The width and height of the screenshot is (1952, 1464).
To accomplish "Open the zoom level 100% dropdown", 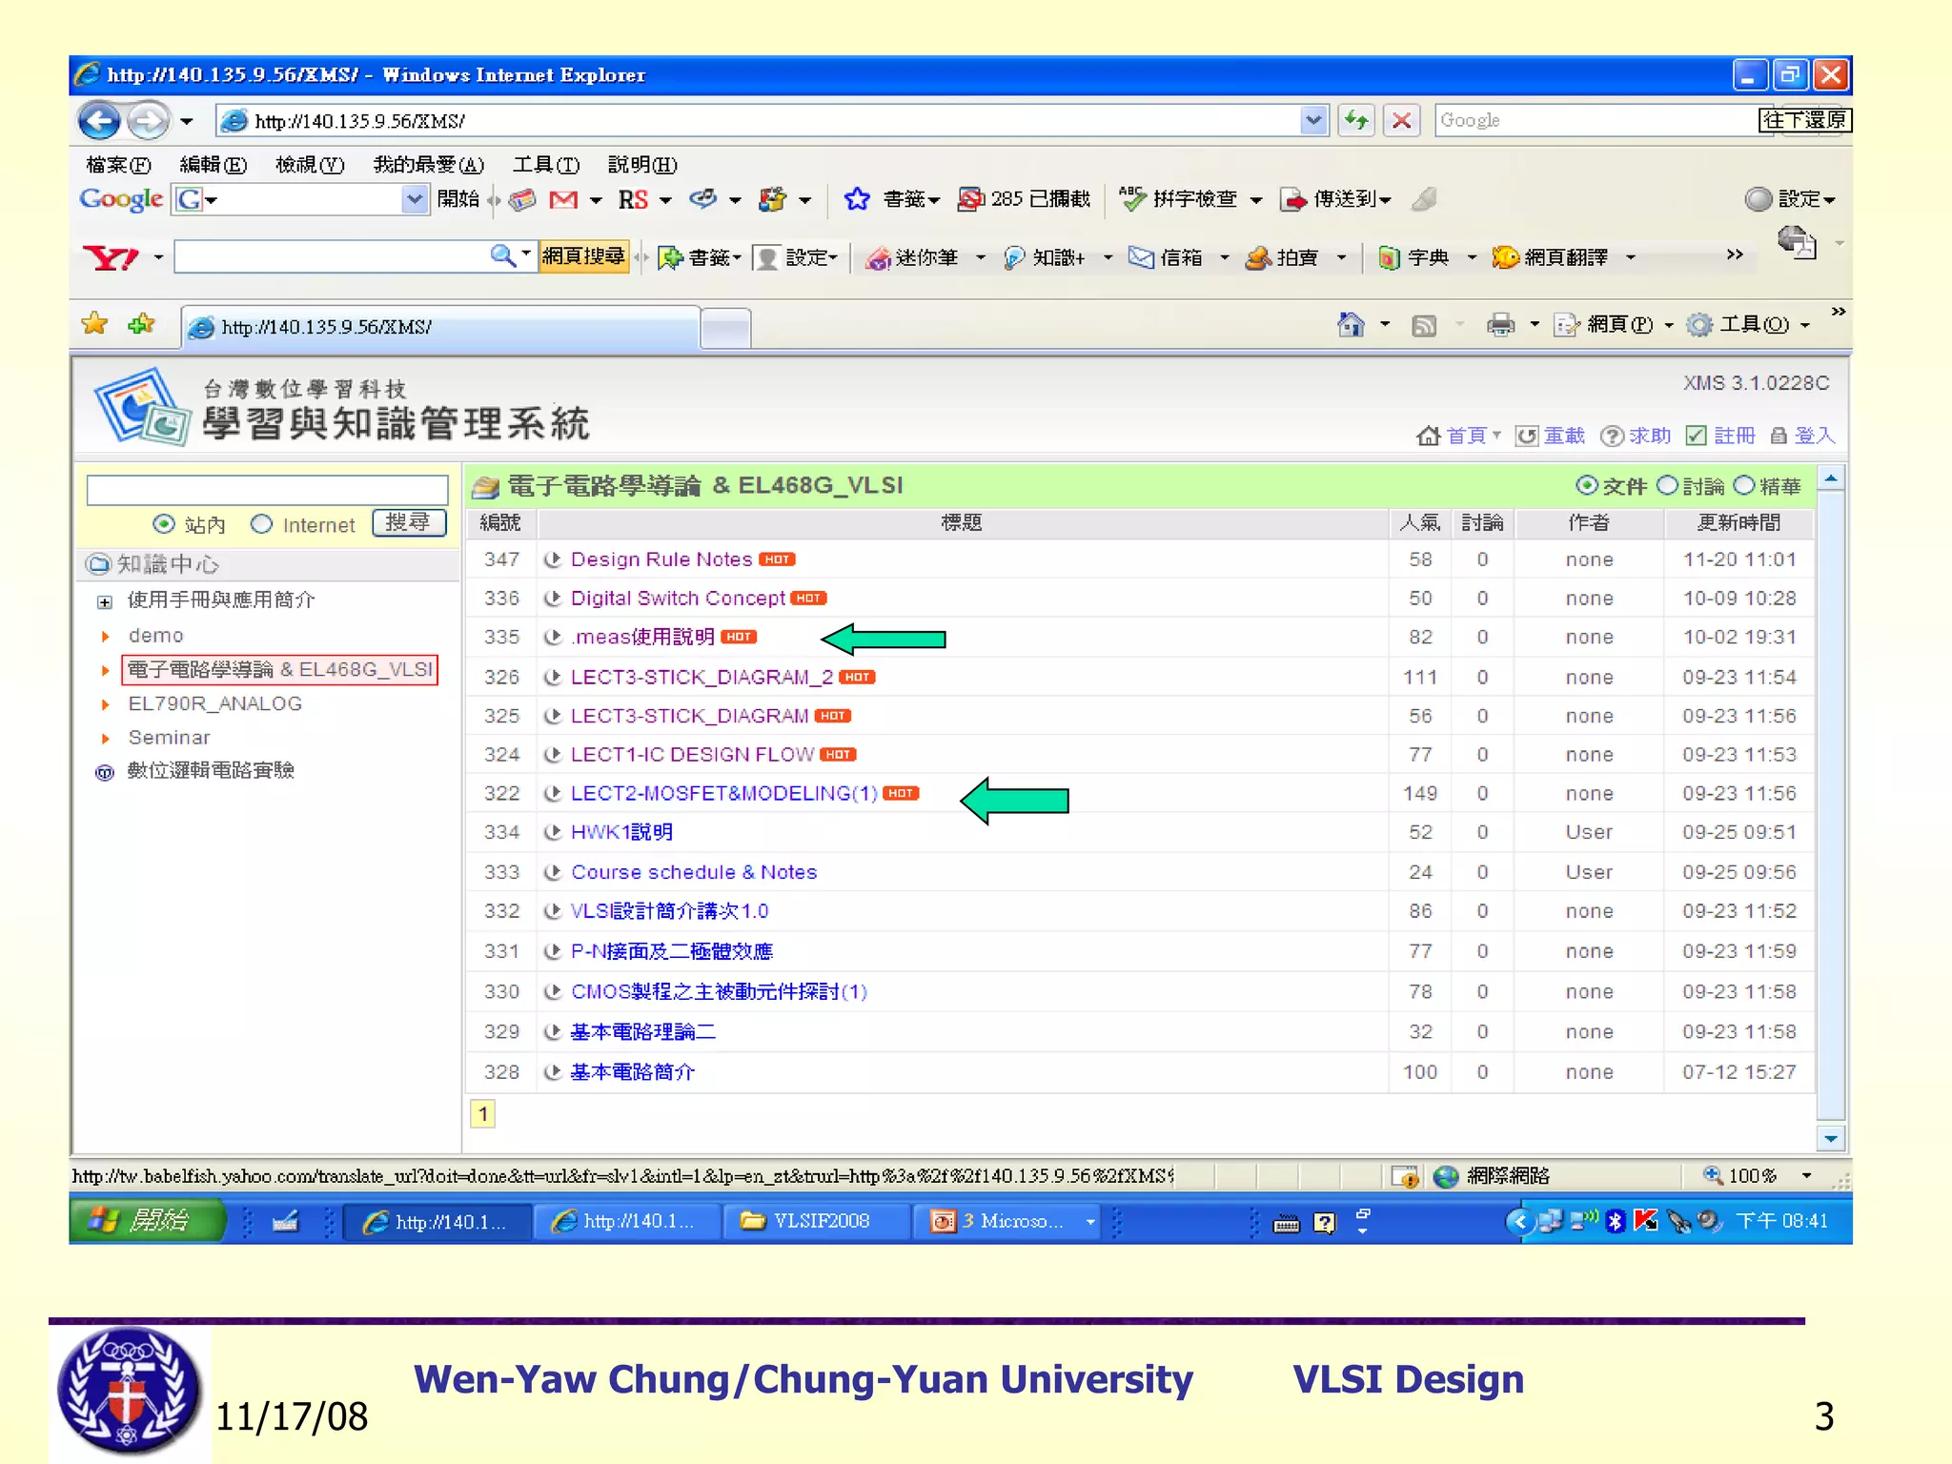I will click(1806, 1176).
